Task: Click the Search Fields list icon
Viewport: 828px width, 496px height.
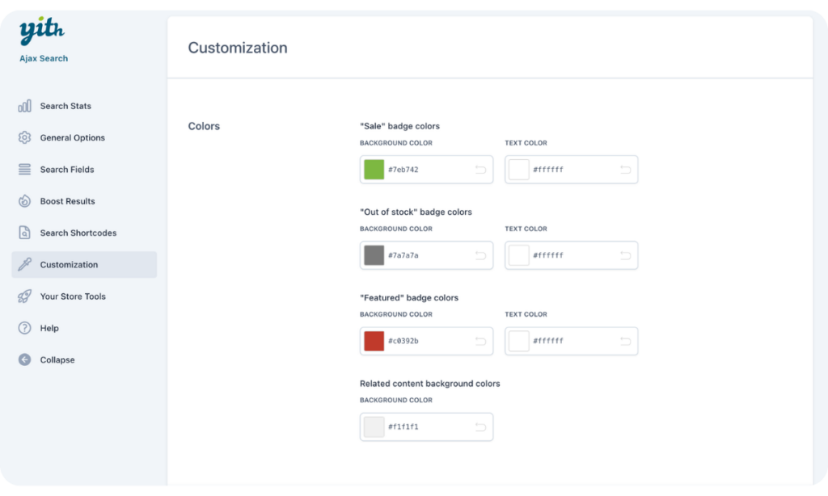Action: click(x=24, y=170)
